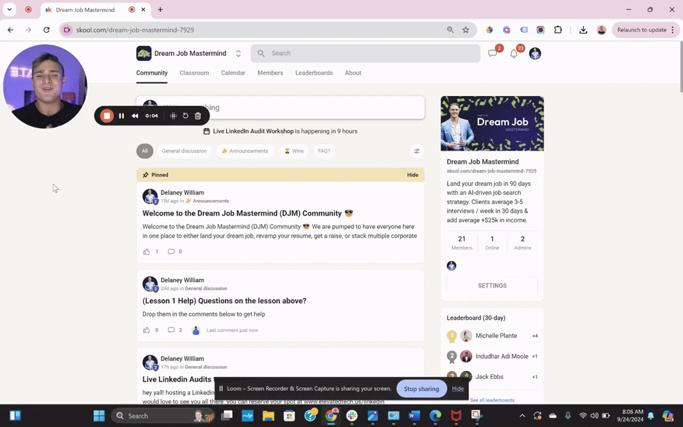View the Leaderboards tab

[314, 73]
